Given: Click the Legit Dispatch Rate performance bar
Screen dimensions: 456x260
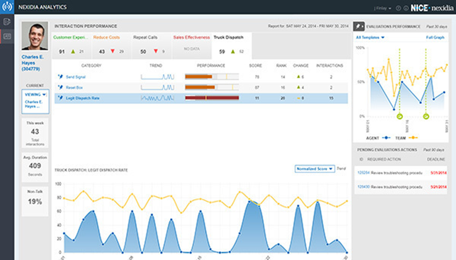Looking at the screenshot, I should click(x=212, y=98).
